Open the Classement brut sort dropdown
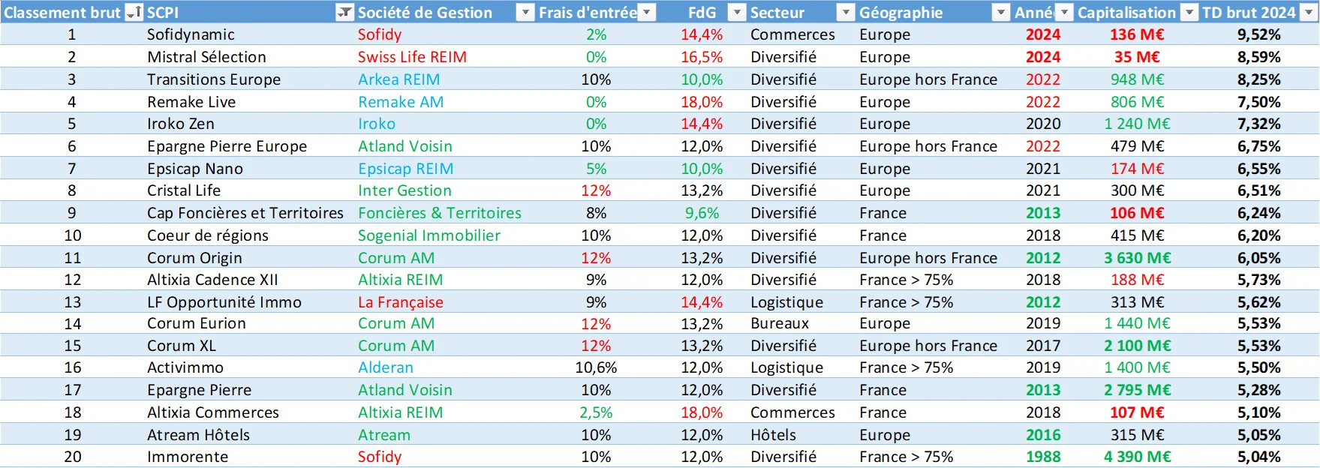The width and height of the screenshot is (1320, 468). [134, 13]
